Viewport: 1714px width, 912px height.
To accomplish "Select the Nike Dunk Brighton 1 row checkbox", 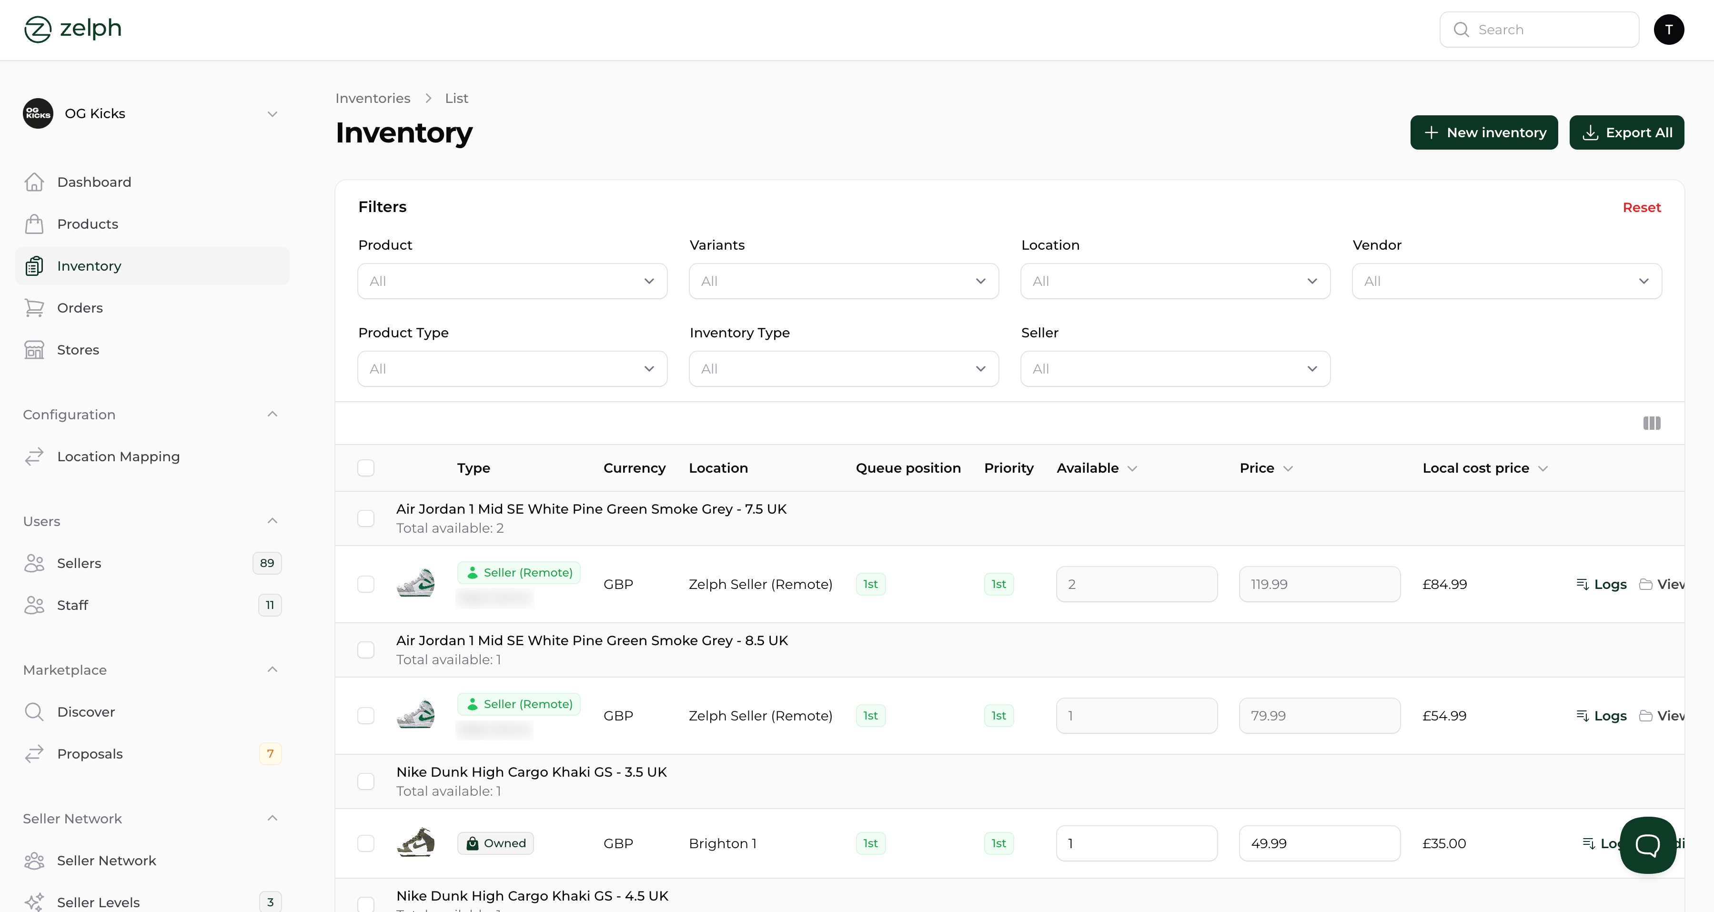I will [x=366, y=843].
